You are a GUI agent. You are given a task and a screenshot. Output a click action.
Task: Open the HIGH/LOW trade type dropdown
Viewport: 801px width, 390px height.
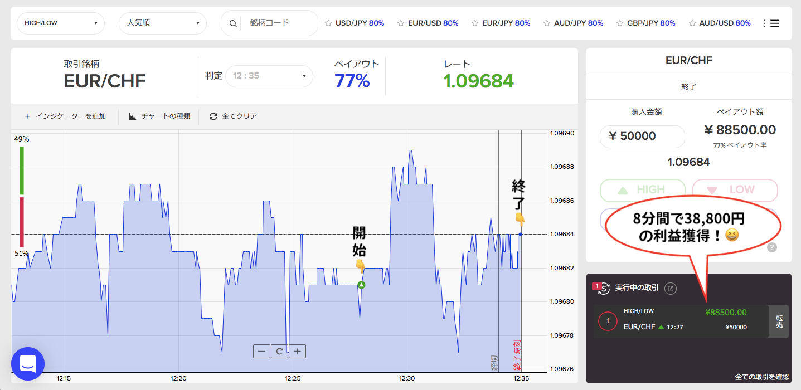click(61, 23)
